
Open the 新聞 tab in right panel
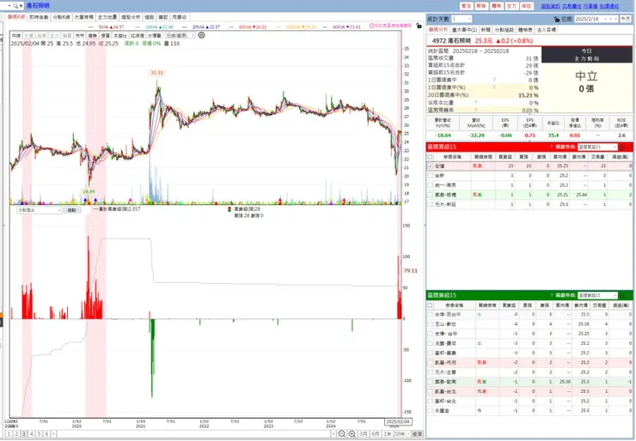tap(486, 30)
